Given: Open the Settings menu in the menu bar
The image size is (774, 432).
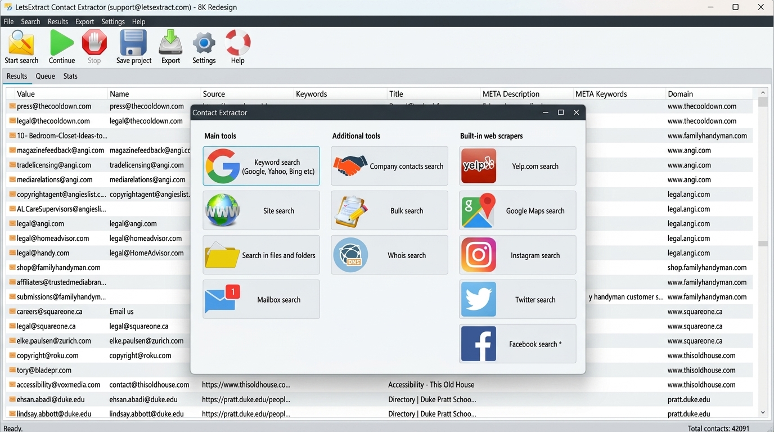Looking at the screenshot, I should coord(113,21).
